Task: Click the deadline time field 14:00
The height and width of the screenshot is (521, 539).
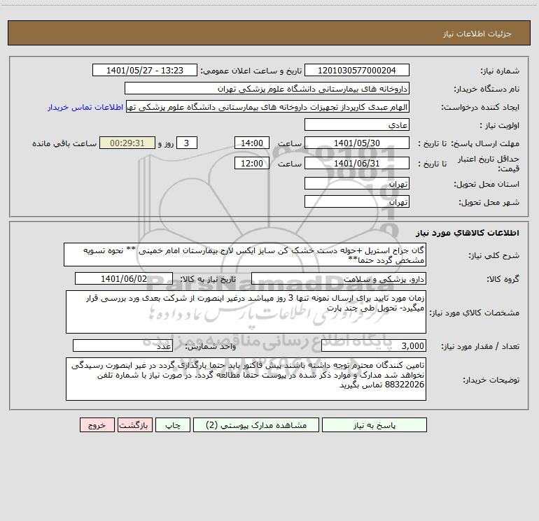Action: [x=251, y=143]
